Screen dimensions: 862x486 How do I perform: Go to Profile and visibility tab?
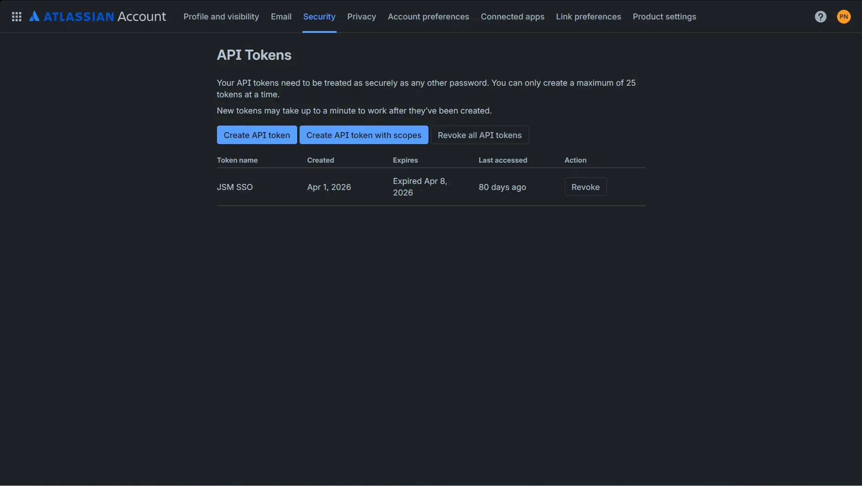click(221, 17)
